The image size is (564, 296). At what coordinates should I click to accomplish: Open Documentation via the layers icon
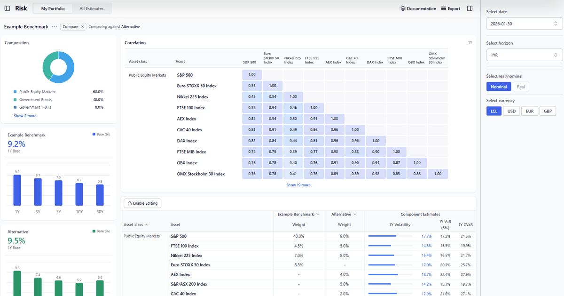pos(403,8)
